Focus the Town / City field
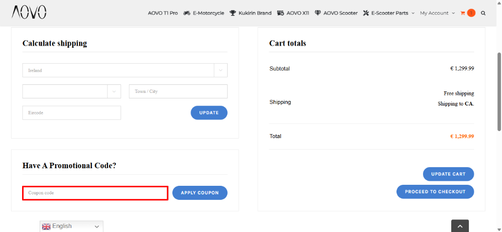 coord(178,91)
